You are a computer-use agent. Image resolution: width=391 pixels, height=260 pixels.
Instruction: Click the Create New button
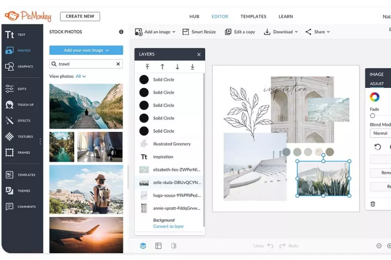click(80, 17)
